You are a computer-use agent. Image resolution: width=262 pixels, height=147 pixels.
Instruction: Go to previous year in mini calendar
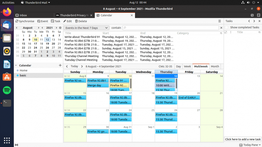42,28
